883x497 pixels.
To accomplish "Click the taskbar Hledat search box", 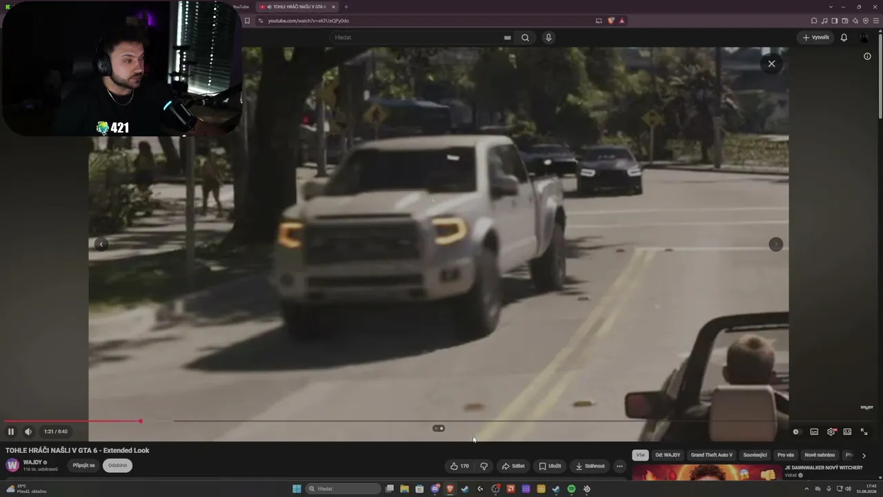I will click(x=343, y=489).
